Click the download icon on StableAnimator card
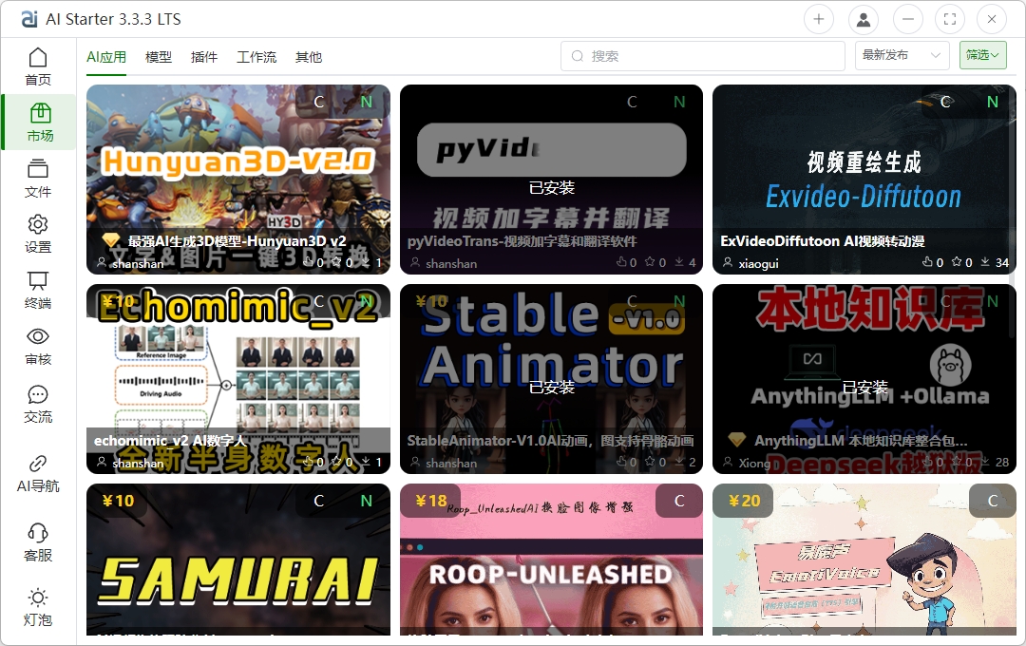1026x646 pixels. [679, 462]
